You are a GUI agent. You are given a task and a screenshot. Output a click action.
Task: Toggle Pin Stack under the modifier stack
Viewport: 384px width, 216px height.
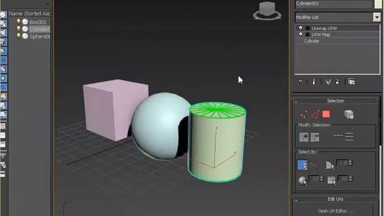[300, 82]
